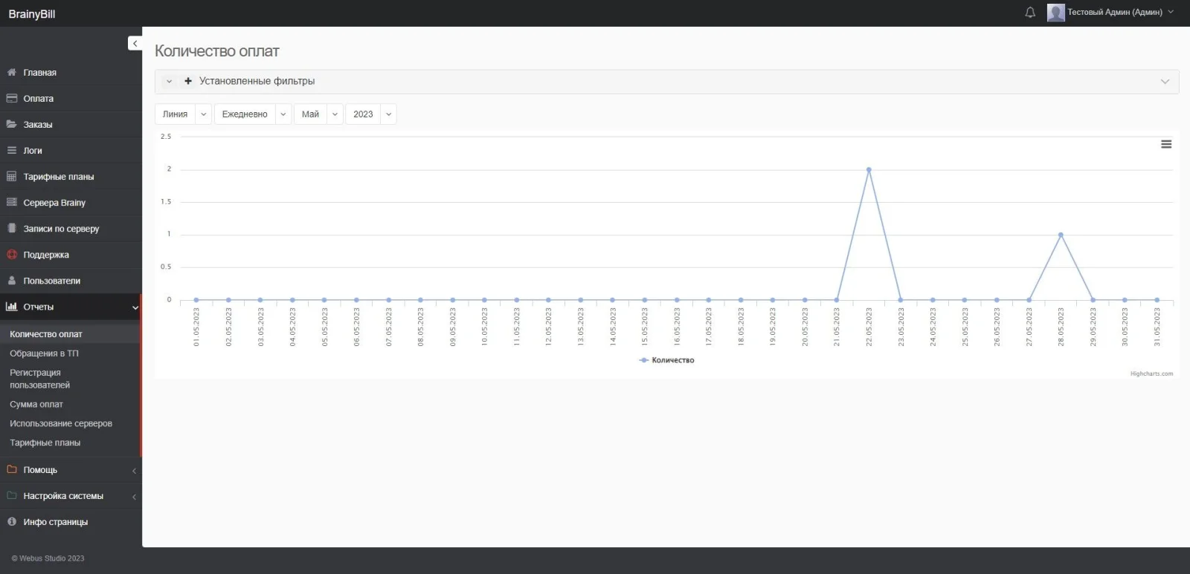Select Обращения в ТП report item

(x=44, y=353)
